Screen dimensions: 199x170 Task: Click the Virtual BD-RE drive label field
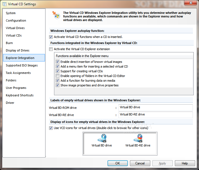pyautogui.click(x=155, y=115)
